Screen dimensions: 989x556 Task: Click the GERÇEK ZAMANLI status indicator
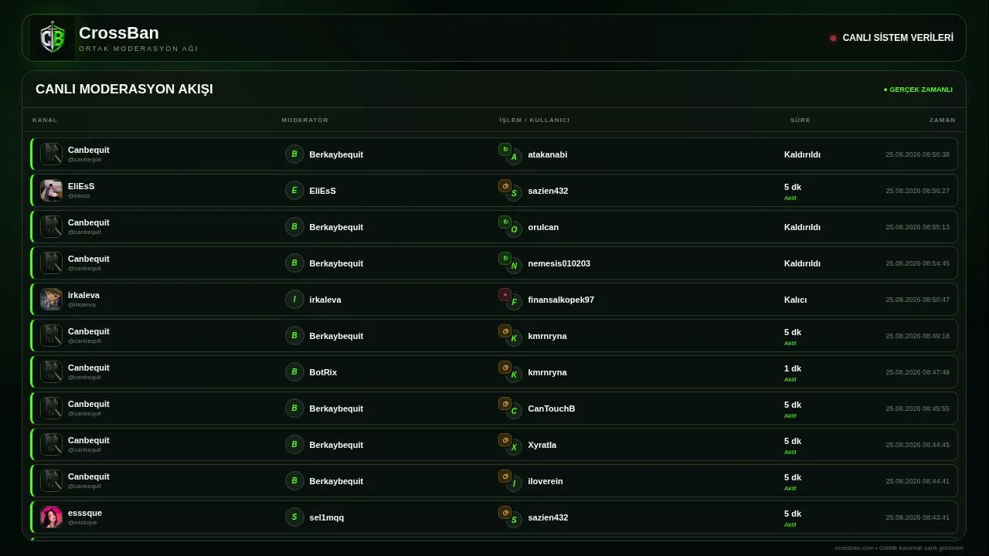(x=918, y=90)
